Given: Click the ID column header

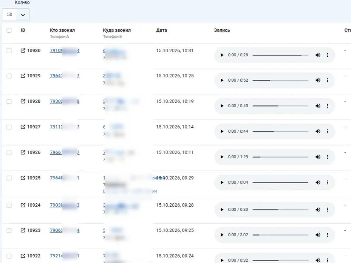Looking at the screenshot, I should (x=23, y=30).
